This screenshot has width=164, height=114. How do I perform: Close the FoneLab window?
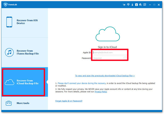tap(159, 5)
